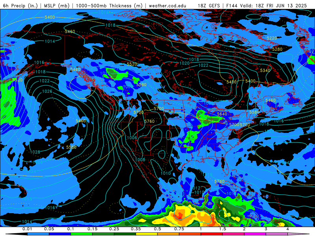This screenshot has width=315, height=236.
Task: Click the 1012 isobar label in the Gulf of Mexico
Action: tap(195, 188)
